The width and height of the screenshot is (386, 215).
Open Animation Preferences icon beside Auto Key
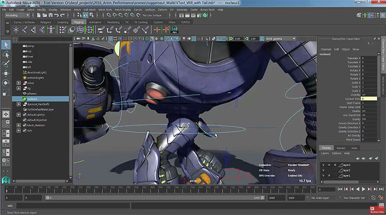click(381, 198)
